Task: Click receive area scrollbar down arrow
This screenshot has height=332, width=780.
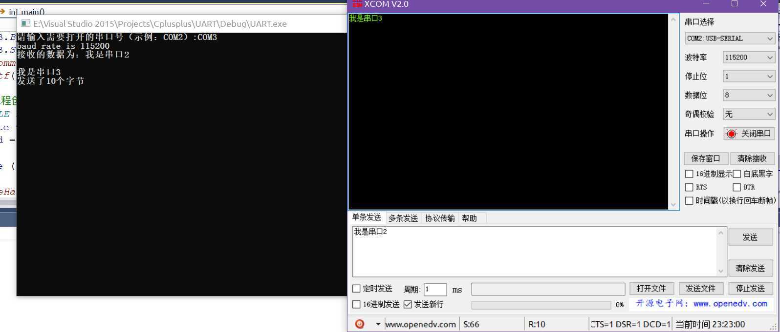Action: pyautogui.click(x=673, y=205)
